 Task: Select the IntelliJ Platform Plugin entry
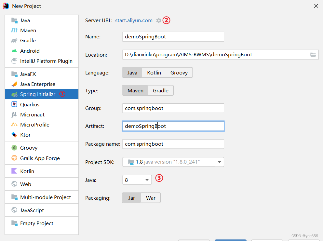[42, 61]
